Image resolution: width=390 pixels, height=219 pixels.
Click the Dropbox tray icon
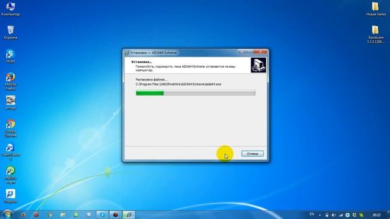click(355, 215)
